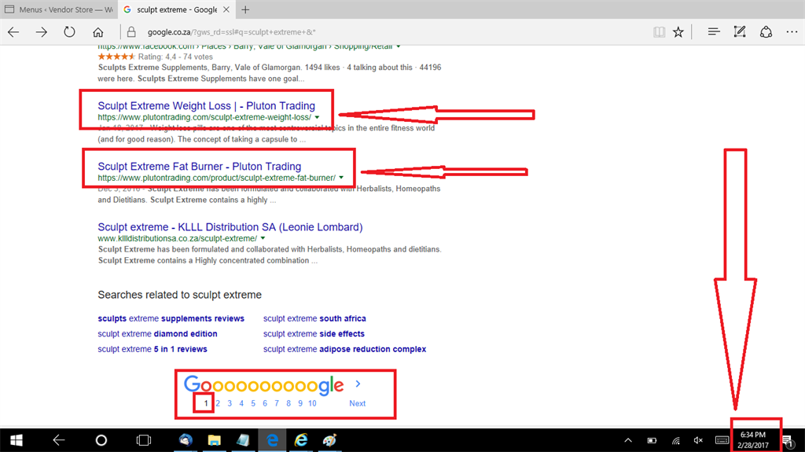The height and width of the screenshot is (452, 805).
Task: Open the notepad-style taskbar app icon
Action: [x=243, y=440]
